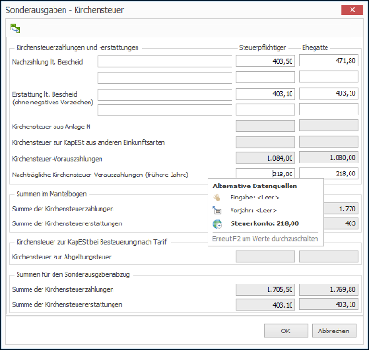Click the Vorjahr icon in the popup
The width and height of the screenshot is (369, 350).
tap(217, 211)
